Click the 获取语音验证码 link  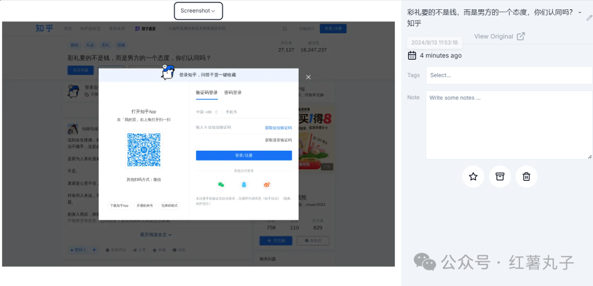tap(278, 140)
